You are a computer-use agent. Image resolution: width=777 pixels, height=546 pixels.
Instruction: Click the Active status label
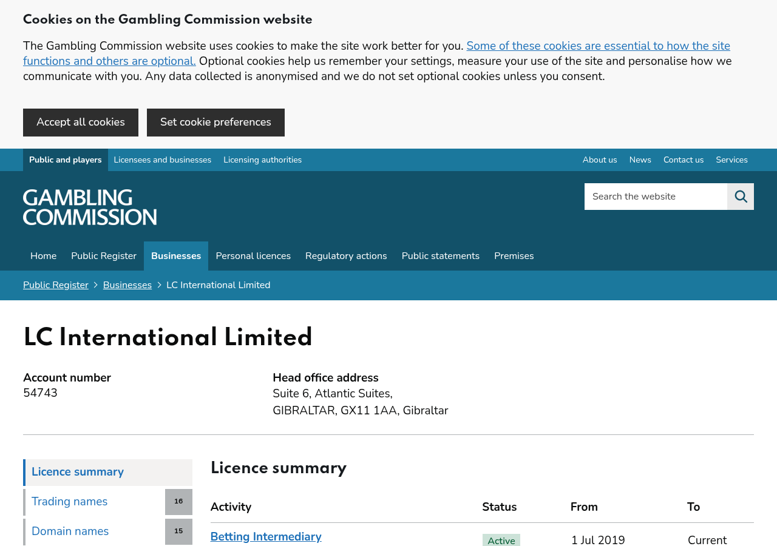[x=501, y=540]
